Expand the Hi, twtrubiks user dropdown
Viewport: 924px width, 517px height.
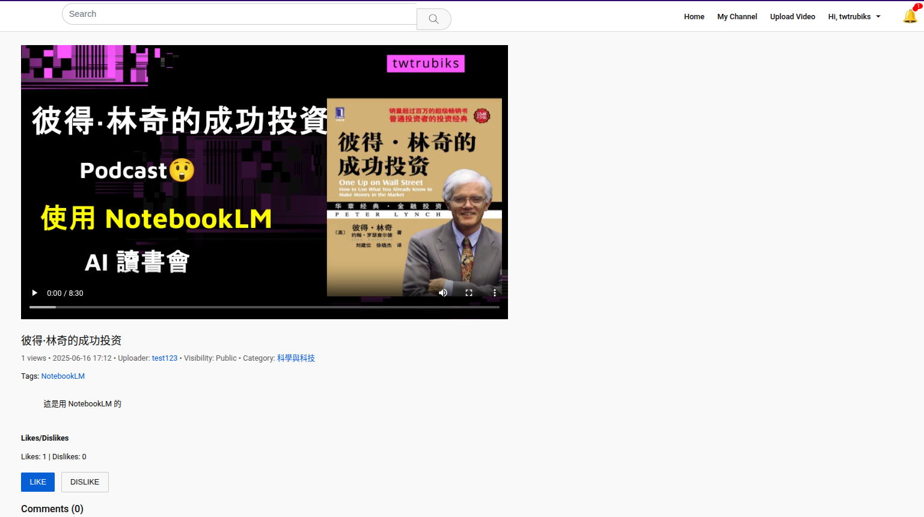tap(854, 17)
